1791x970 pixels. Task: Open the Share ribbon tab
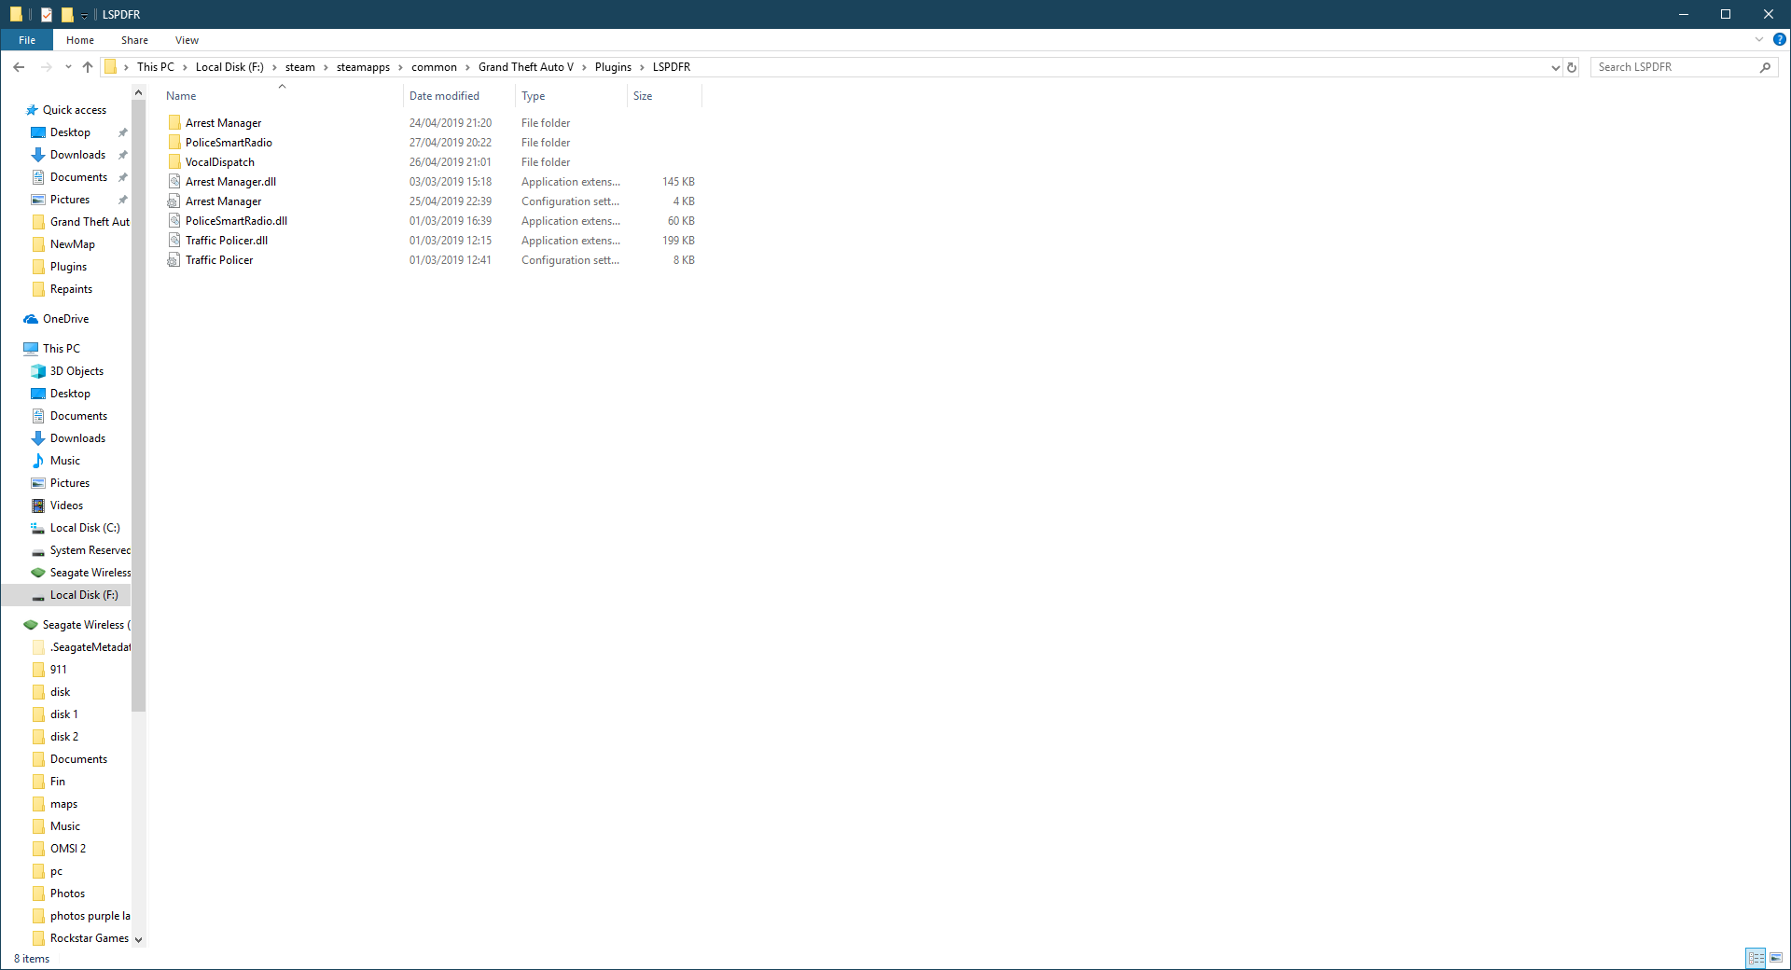(134, 40)
